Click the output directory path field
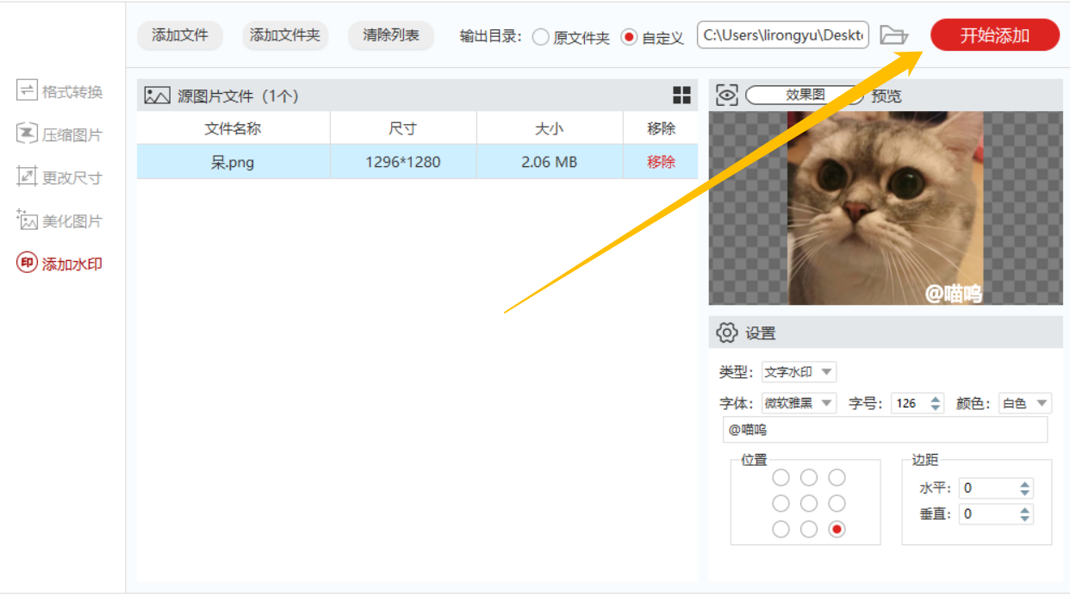This screenshot has width=1070, height=596. click(x=783, y=35)
